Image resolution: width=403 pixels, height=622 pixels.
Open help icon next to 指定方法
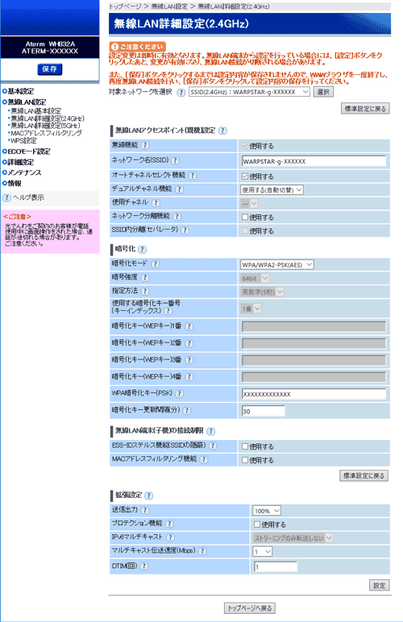click(145, 291)
